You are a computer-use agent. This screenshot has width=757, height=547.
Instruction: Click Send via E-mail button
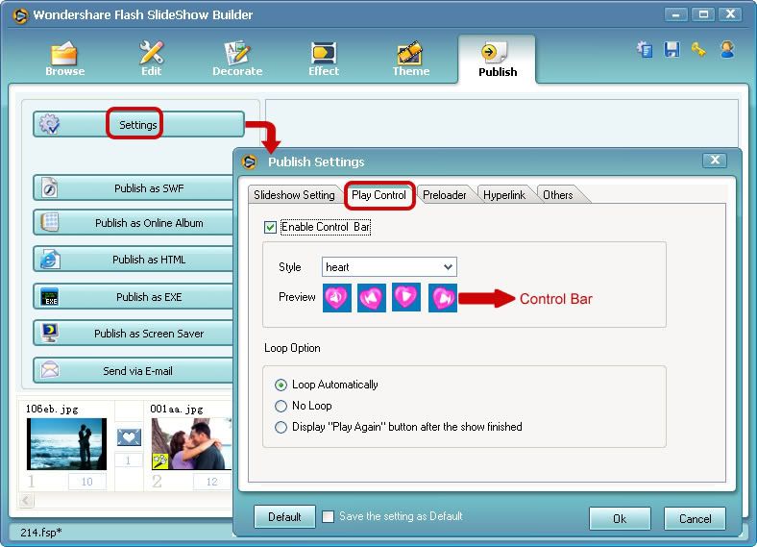tap(134, 371)
